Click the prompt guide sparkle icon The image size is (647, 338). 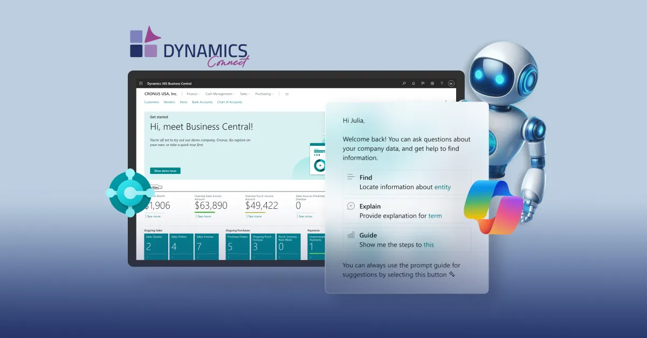(452, 274)
